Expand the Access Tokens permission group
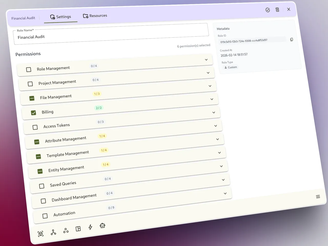 tap(216, 126)
